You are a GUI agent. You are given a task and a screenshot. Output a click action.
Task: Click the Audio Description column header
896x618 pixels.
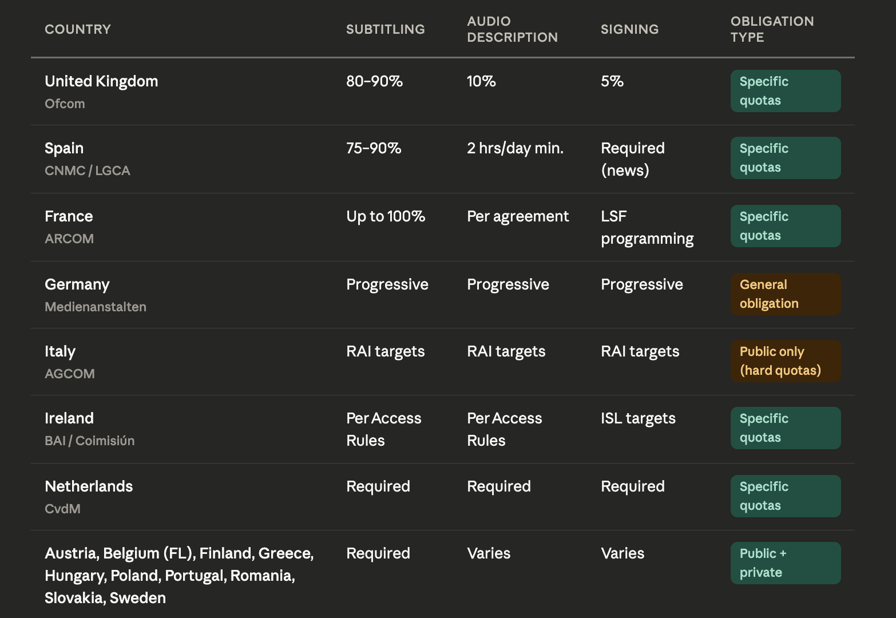512,29
